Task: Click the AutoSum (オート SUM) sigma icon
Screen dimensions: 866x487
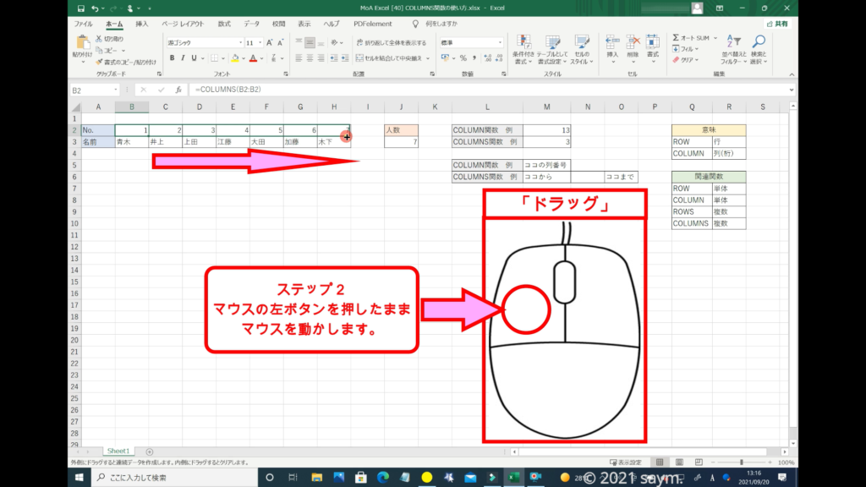Action: (677, 38)
